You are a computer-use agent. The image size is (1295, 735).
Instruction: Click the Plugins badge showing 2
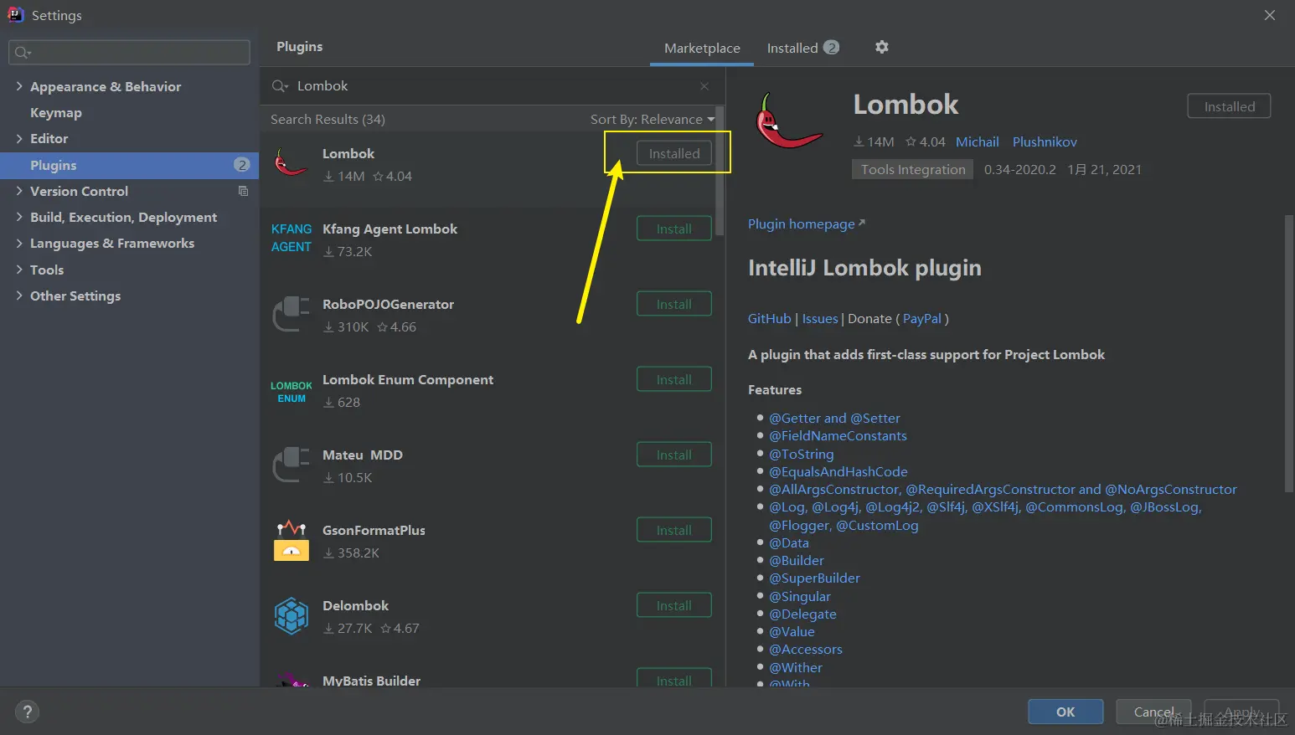tap(241, 165)
